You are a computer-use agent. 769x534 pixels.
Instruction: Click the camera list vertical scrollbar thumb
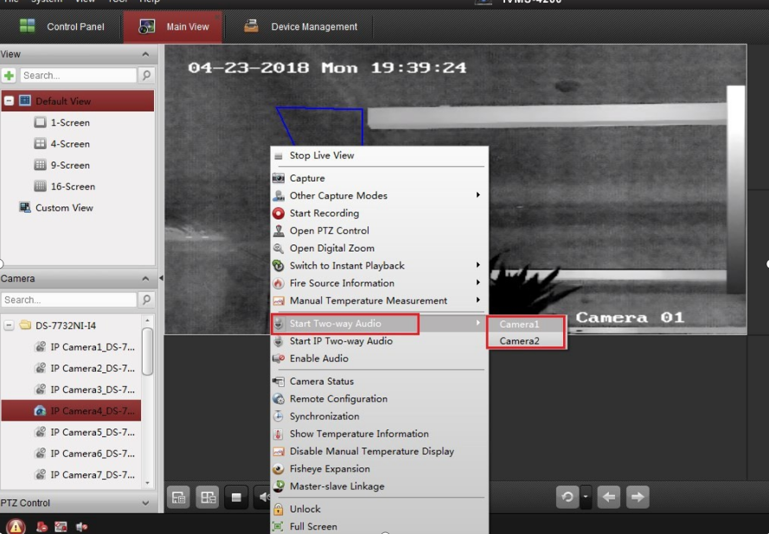(x=147, y=352)
